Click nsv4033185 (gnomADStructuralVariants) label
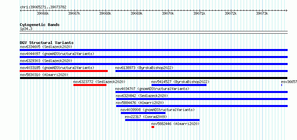The image size is (297, 140). 57,68
